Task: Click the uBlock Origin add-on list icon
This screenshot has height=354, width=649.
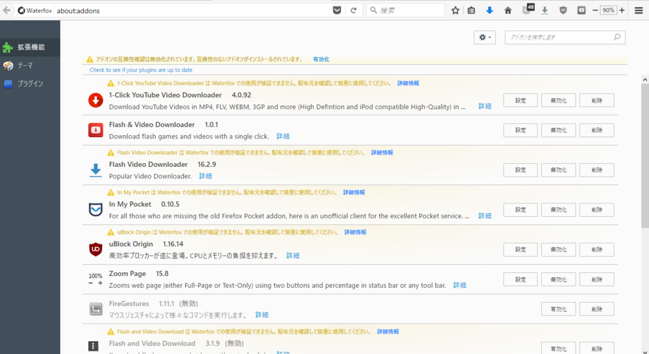Action: [x=95, y=249]
